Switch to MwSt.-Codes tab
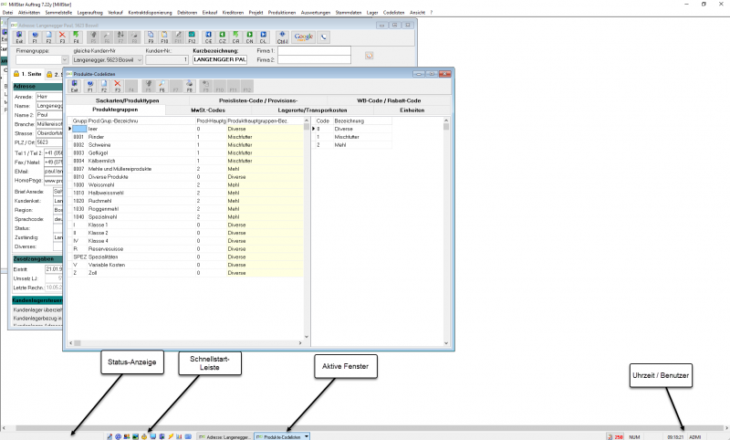The height and width of the screenshot is (440, 730). pos(208,110)
